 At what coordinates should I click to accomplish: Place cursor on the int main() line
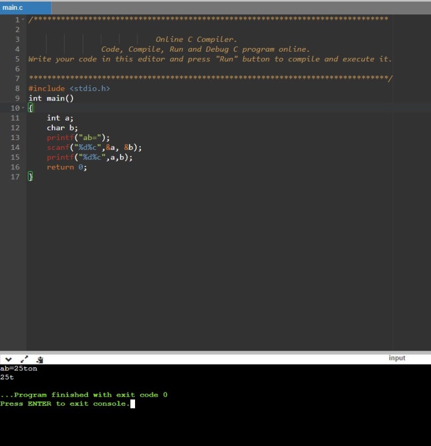[x=51, y=98]
